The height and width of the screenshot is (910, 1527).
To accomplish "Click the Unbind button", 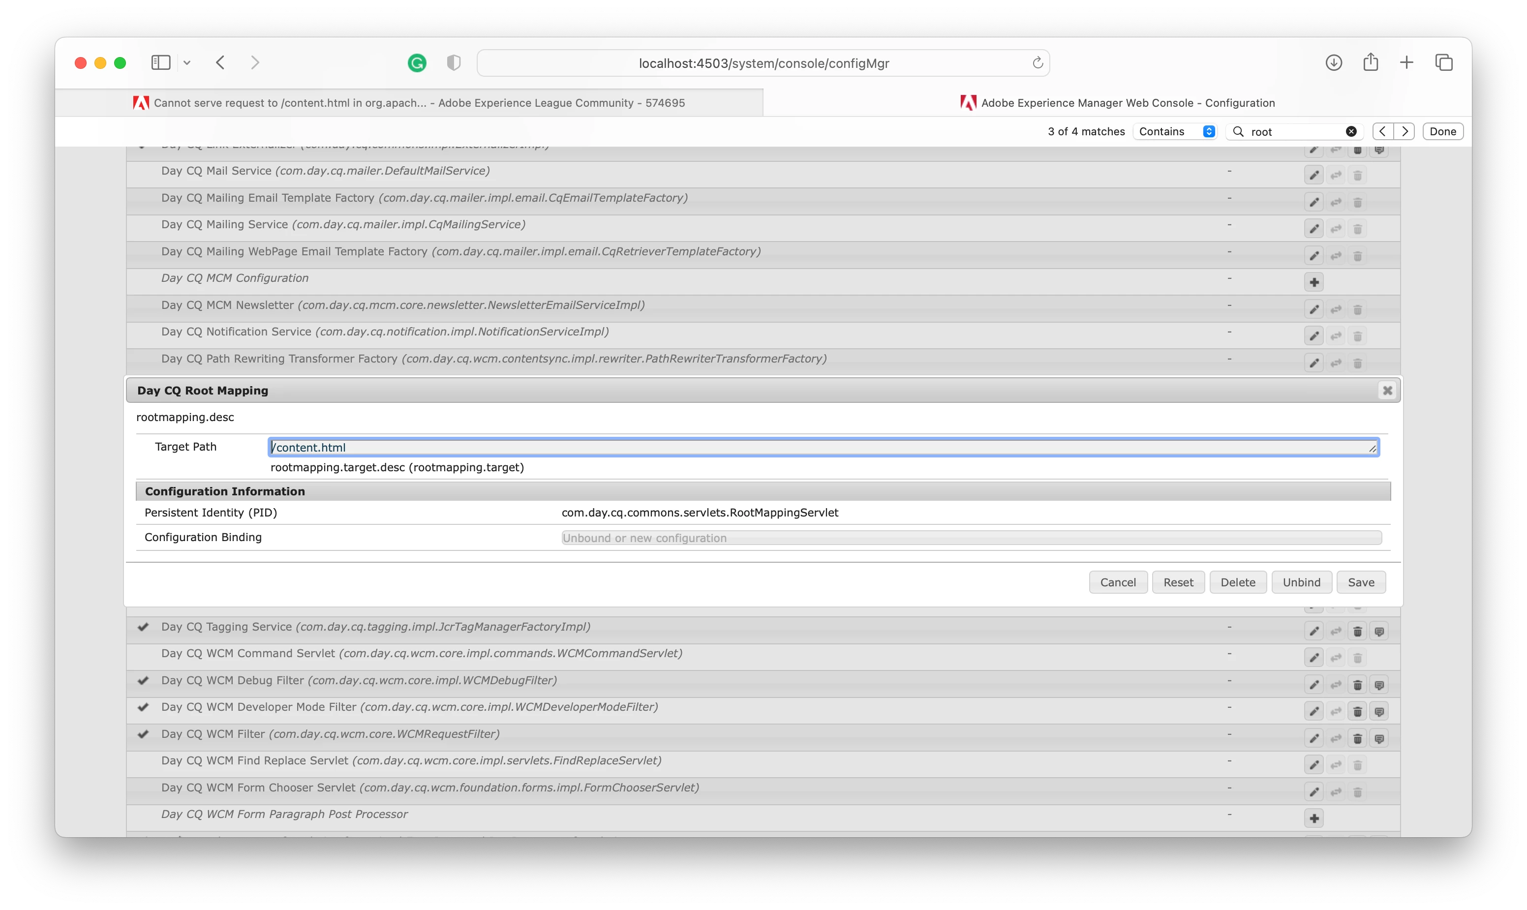I will point(1301,582).
